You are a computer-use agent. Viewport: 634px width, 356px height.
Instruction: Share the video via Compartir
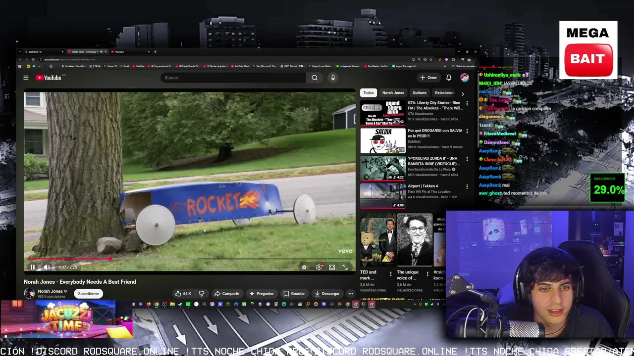(x=227, y=293)
